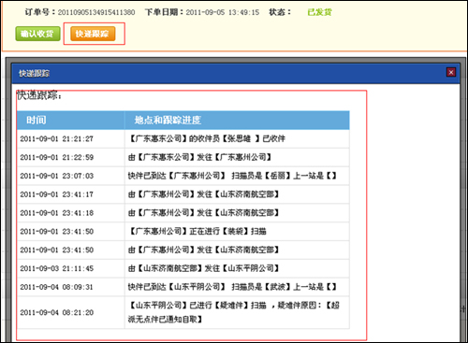The width and height of the screenshot is (468, 343).
Task: Click 快件已到达【广东惠州公司】 entry
Action: click(x=232, y=176)
